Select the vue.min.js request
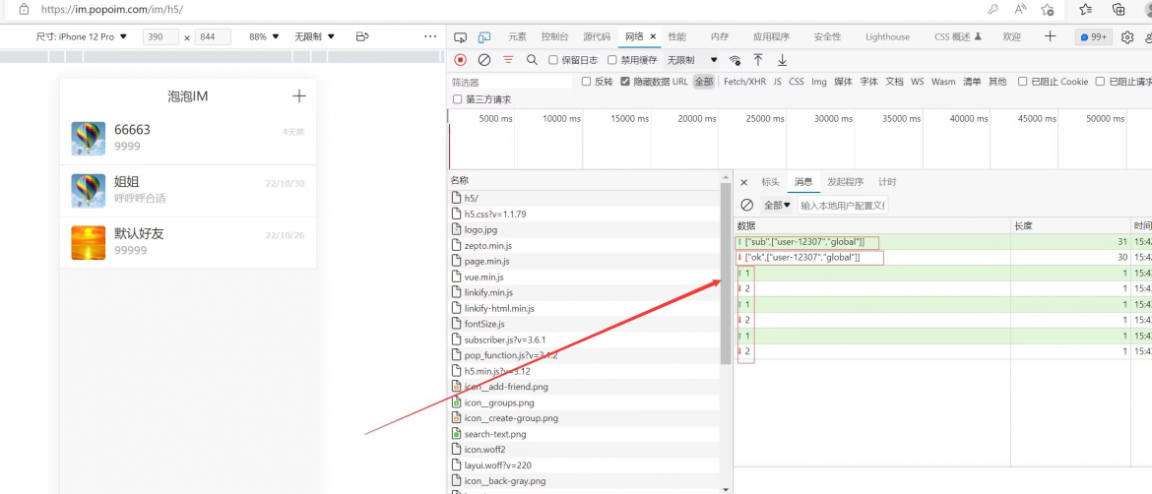The image size is (1152, 494). (584, 277)
